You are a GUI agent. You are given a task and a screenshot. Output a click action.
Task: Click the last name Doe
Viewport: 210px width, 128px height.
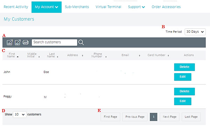click(x=46, y=72)
